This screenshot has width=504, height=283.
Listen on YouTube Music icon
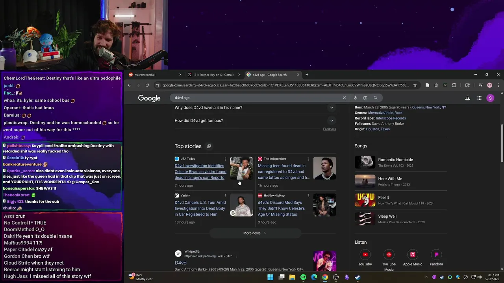[389, 255]
